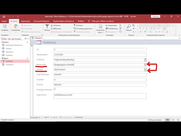Click the Sigma totals icon

click(120, 25)
